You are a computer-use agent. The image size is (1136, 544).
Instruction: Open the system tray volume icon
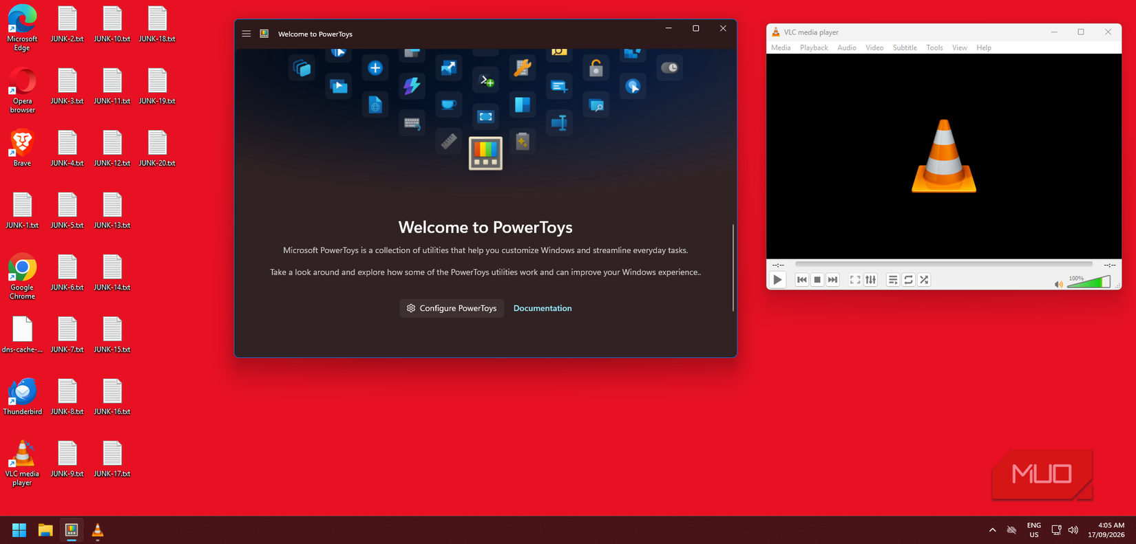pyautogui.click(x=1073, y=530)
